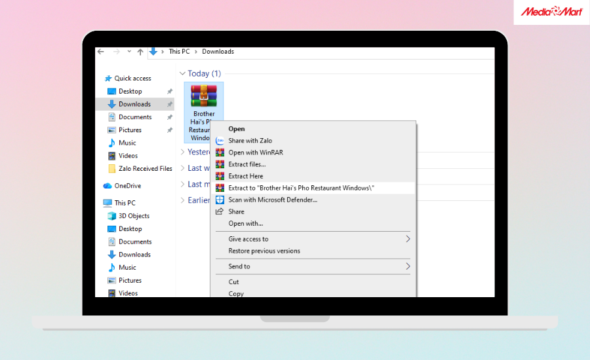
Task: Choose Open with WinRAR in context menu
Action: 255,153
